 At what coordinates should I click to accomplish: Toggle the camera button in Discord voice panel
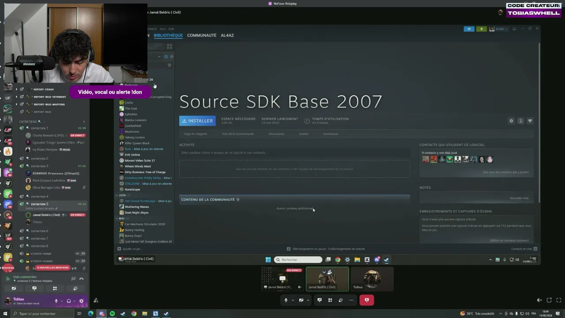(x=14, y=288)
